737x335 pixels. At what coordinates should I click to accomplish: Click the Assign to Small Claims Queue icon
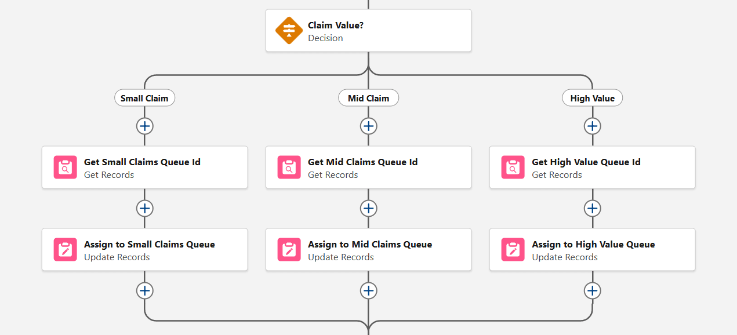[66, 250]
